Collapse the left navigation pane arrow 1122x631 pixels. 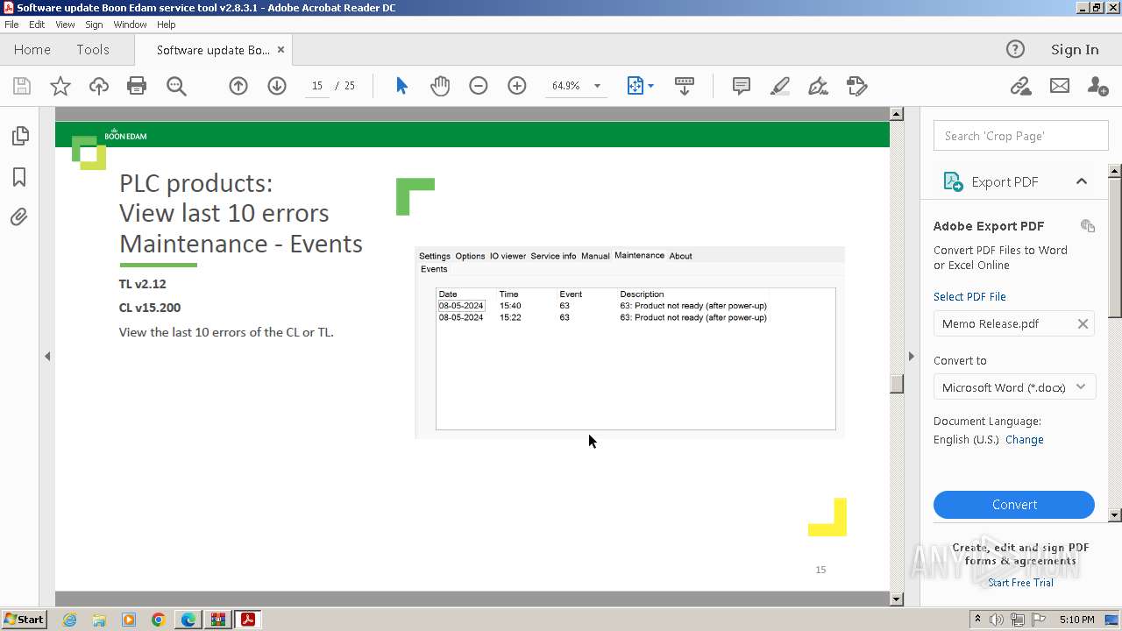pos(47,356)
